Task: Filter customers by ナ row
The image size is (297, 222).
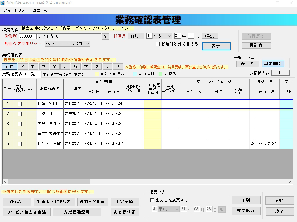Action: pos(65,67)
